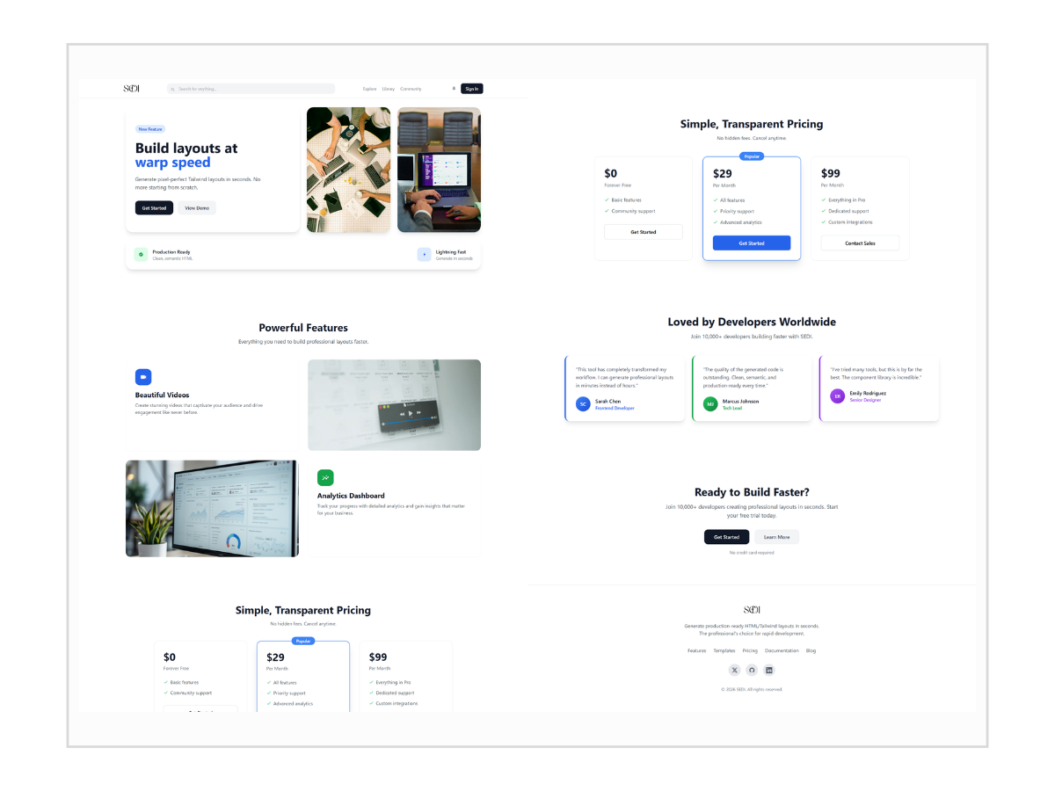Screen dimensions: 1055x791
Task: Click the name 'Sarah Chen'
Action: point(608,402)
